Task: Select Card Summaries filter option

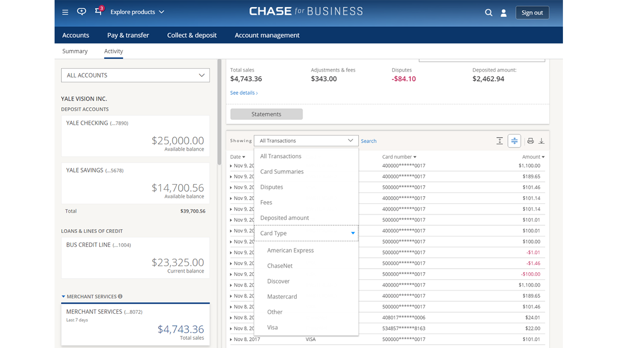Action: point(306,172)
